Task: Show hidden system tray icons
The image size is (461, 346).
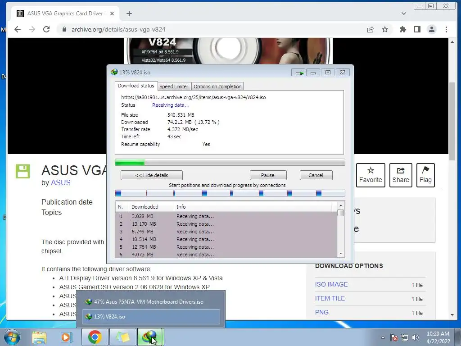Action: tap(383, 337)
